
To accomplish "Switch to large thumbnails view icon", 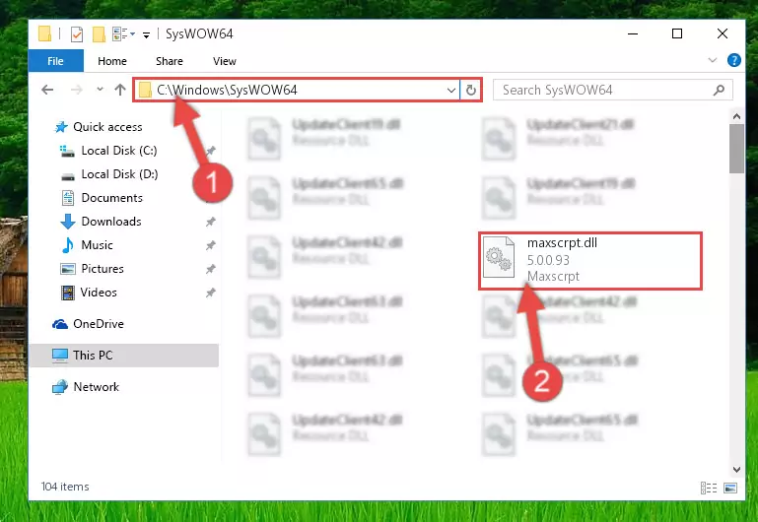I will pyautogui.click(x=730, y=489).
